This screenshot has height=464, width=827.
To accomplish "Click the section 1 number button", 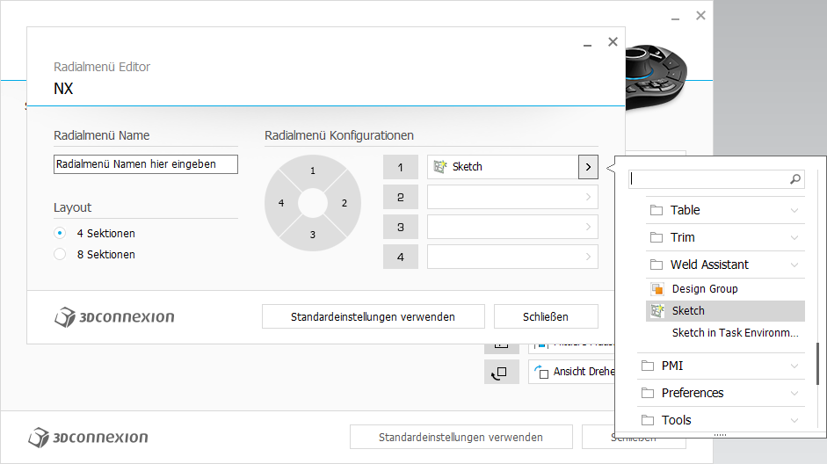I will [x=400, y=167].
